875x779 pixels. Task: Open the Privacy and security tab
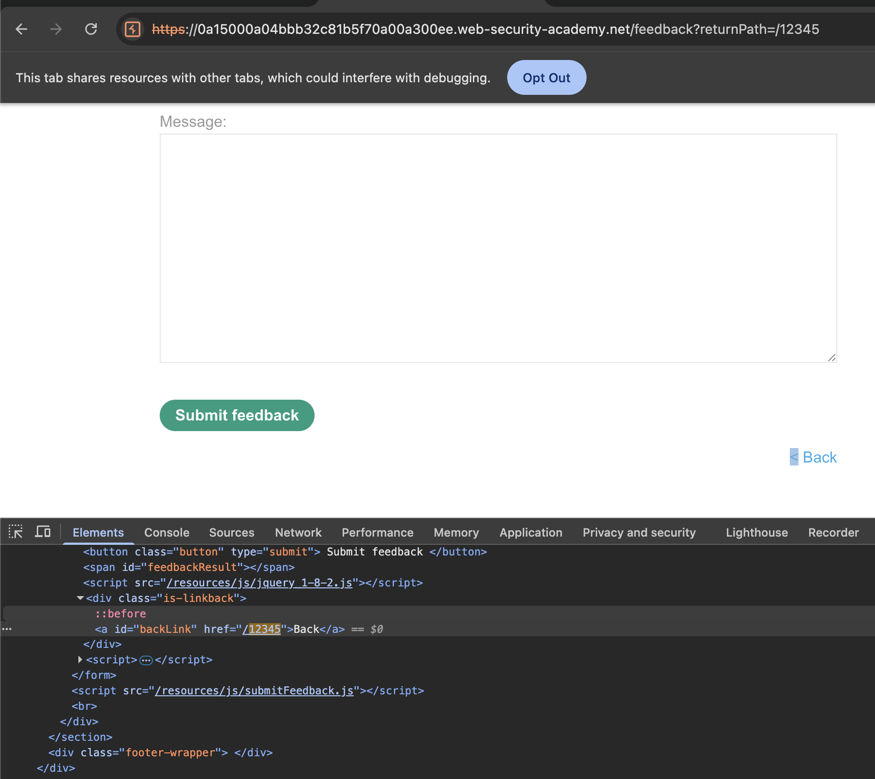[x=639, y=532]
